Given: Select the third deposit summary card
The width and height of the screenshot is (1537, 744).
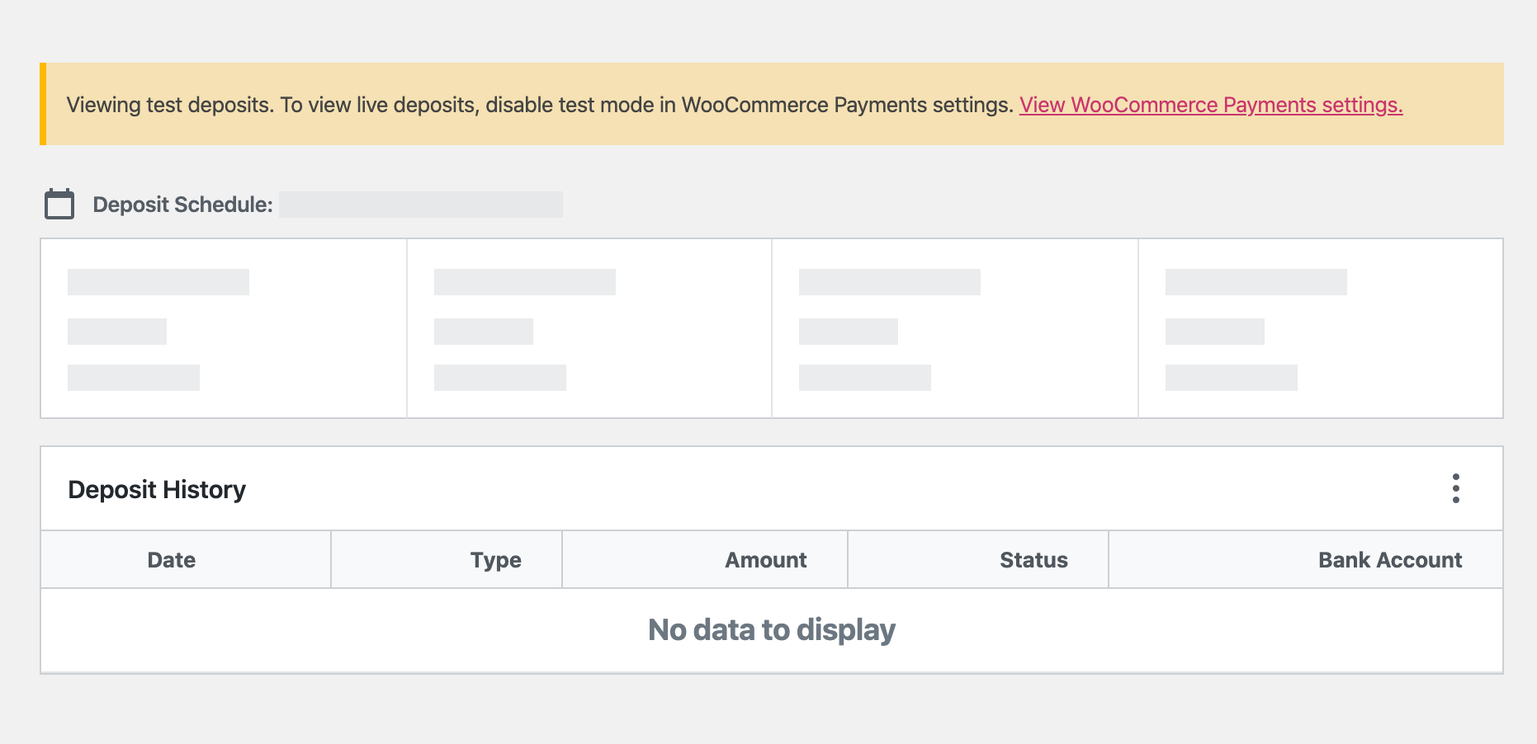Looking at the screenshot, I should (x=954, y=327).
